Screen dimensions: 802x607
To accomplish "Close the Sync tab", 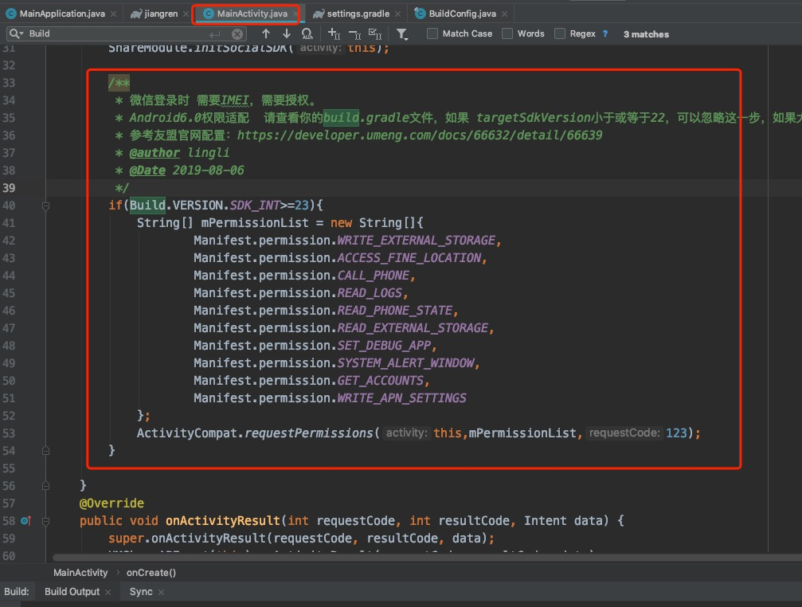I will pyautogui.click(x=161, y=592).
